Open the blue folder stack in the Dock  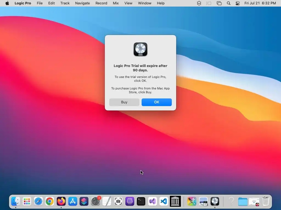tap(243, 201)
